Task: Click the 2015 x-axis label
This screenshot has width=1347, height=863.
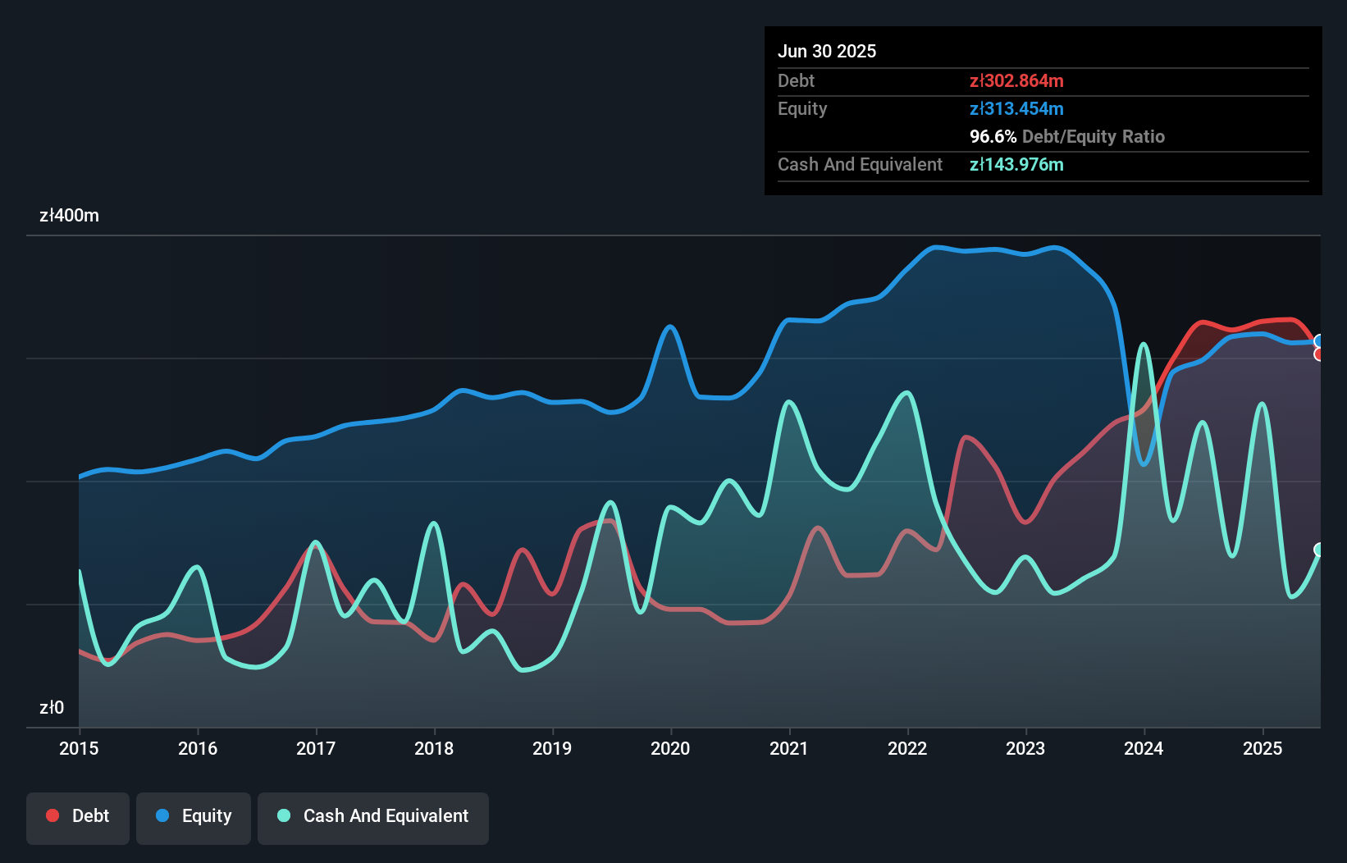Action: (x=79, y=748)
